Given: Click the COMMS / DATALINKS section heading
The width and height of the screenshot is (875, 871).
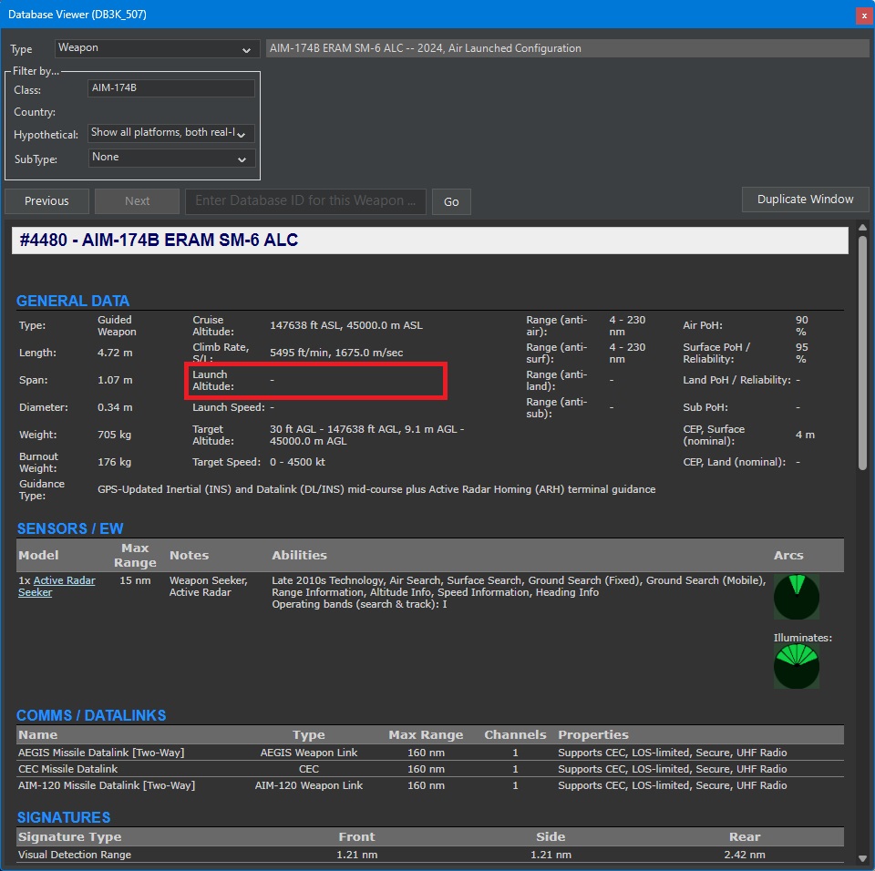Looking at the screenshot, I should click(91, 715).
